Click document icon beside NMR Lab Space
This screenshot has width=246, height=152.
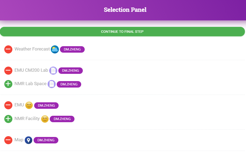tap(52, 84)
